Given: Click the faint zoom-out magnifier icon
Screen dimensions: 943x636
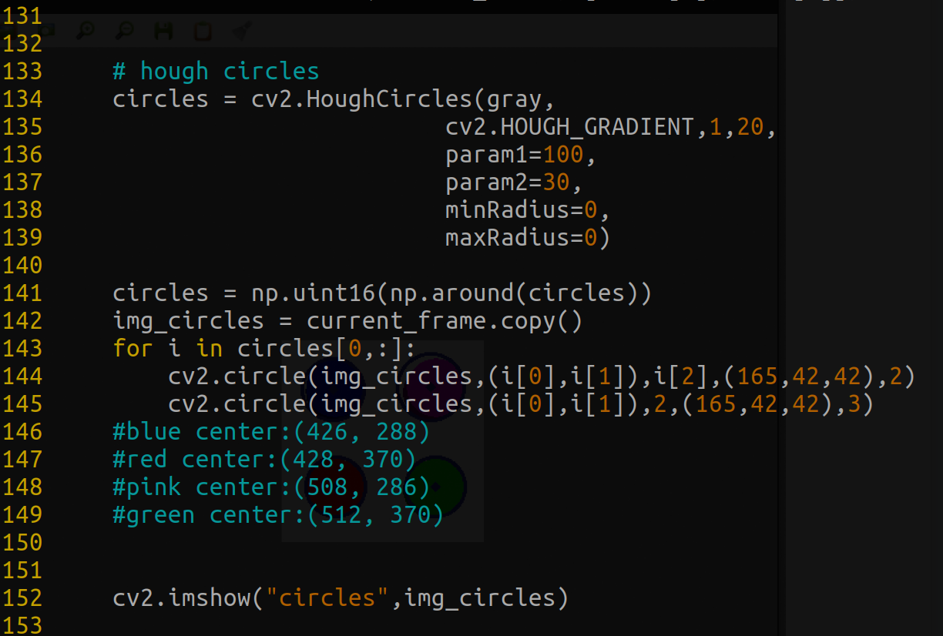Looking at the screenshot, I should pos(123,31).
